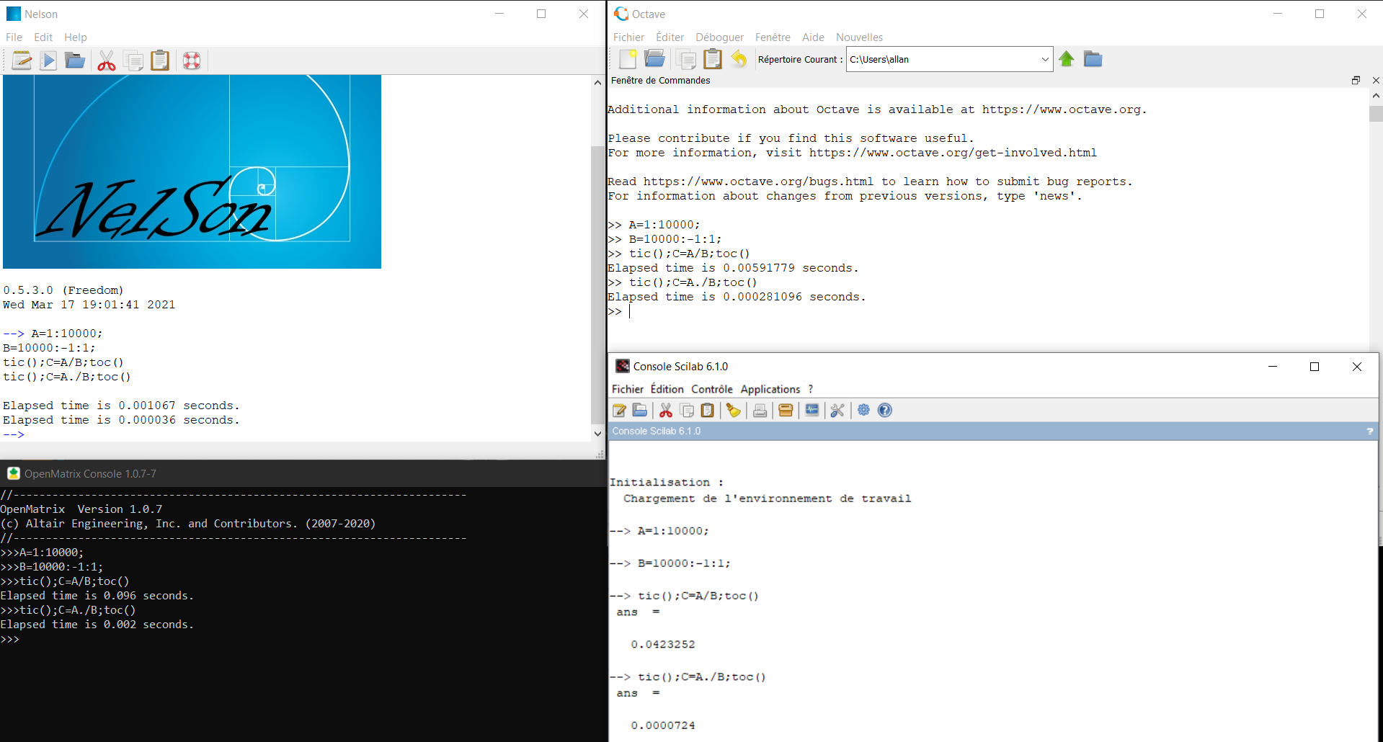Click the copy icon in Nelson toolbar

(x=133, y=61)
